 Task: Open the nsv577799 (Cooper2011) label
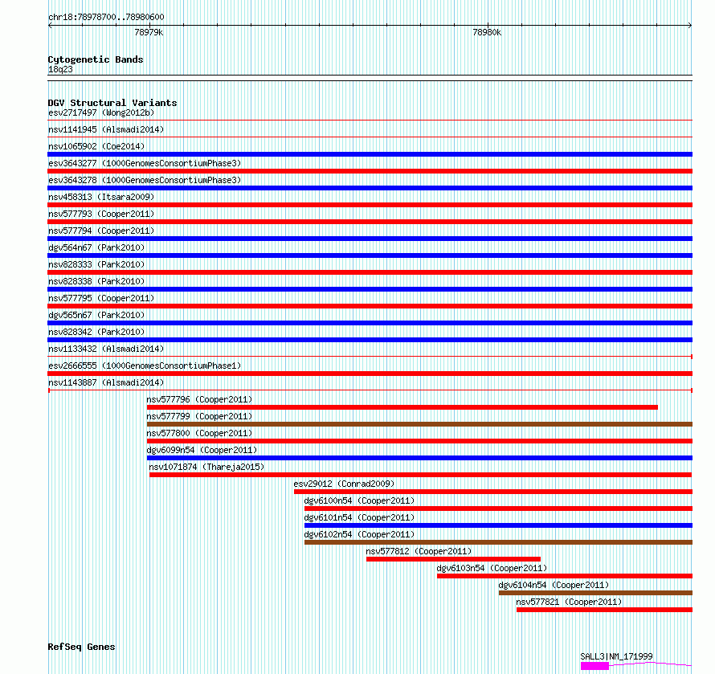point(199,416)
